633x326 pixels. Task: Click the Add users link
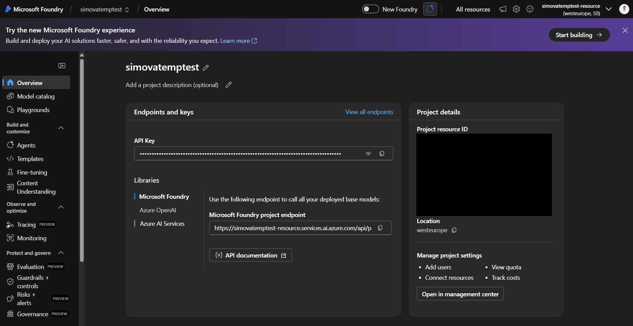point(438,267)
